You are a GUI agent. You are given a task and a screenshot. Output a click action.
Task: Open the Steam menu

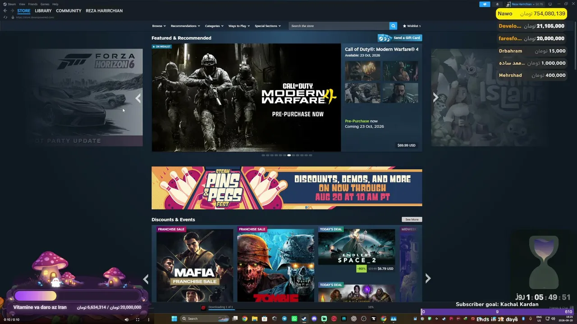[x=12, y=4]
